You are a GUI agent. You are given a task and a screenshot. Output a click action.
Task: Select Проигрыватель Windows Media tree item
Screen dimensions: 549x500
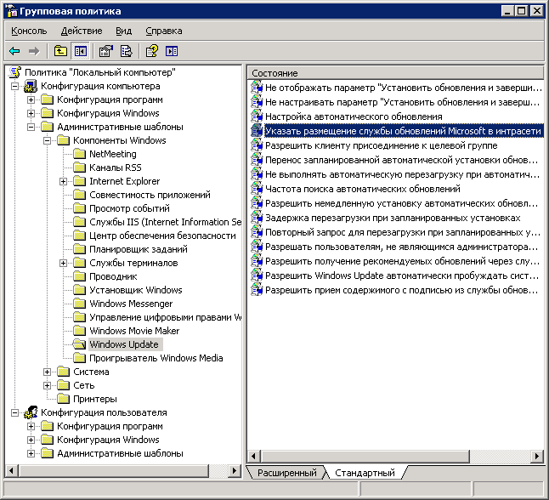tap(156, 358)
